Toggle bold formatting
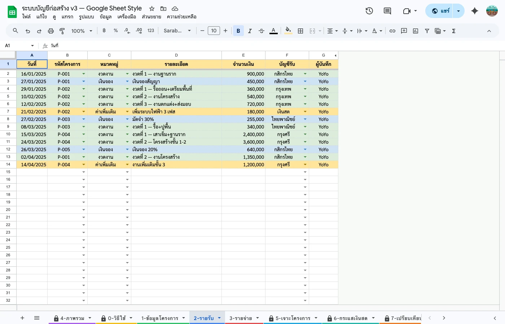Screen dimensions: 505x324 pyautogui.click(x=238, y=31)
